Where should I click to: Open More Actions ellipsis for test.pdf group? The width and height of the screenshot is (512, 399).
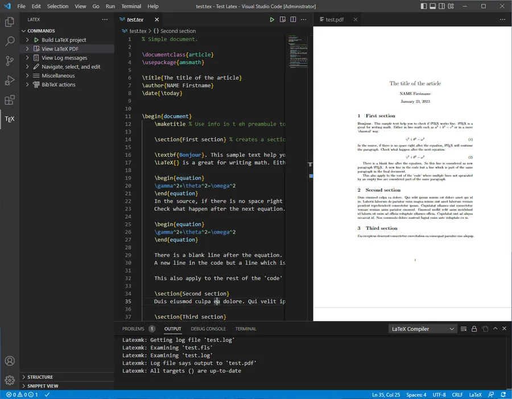pyautogui.click(x=502, y=19)
